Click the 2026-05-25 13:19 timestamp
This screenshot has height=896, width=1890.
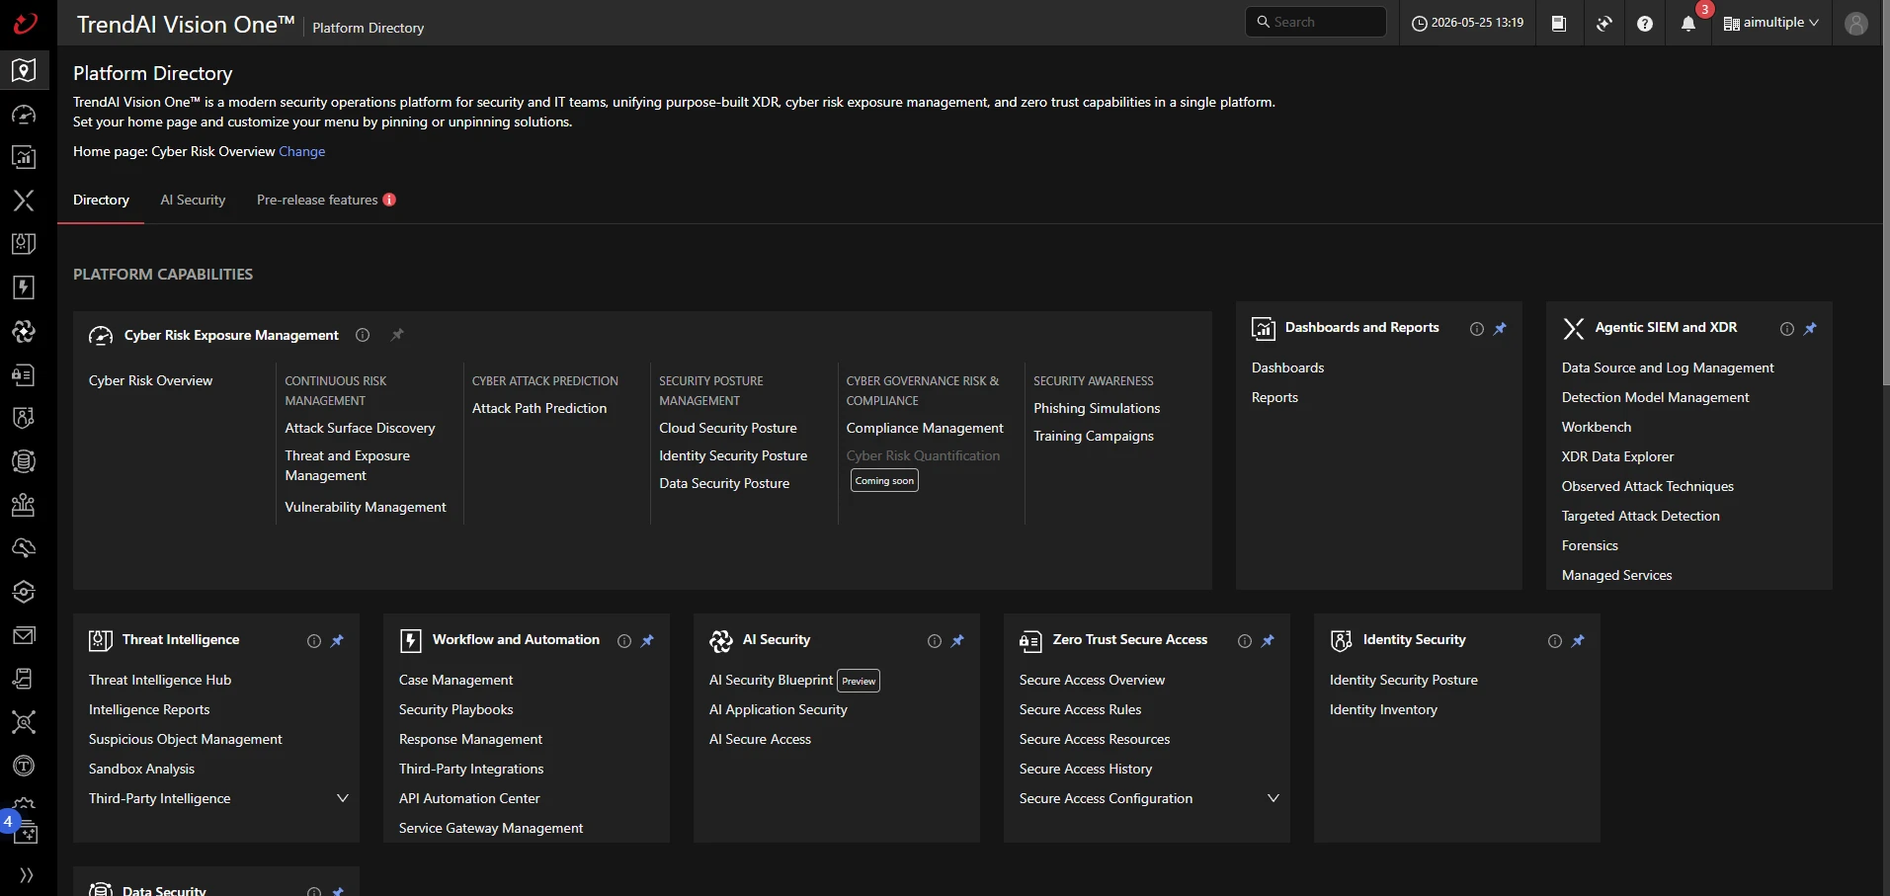(x=1467, y=23)
